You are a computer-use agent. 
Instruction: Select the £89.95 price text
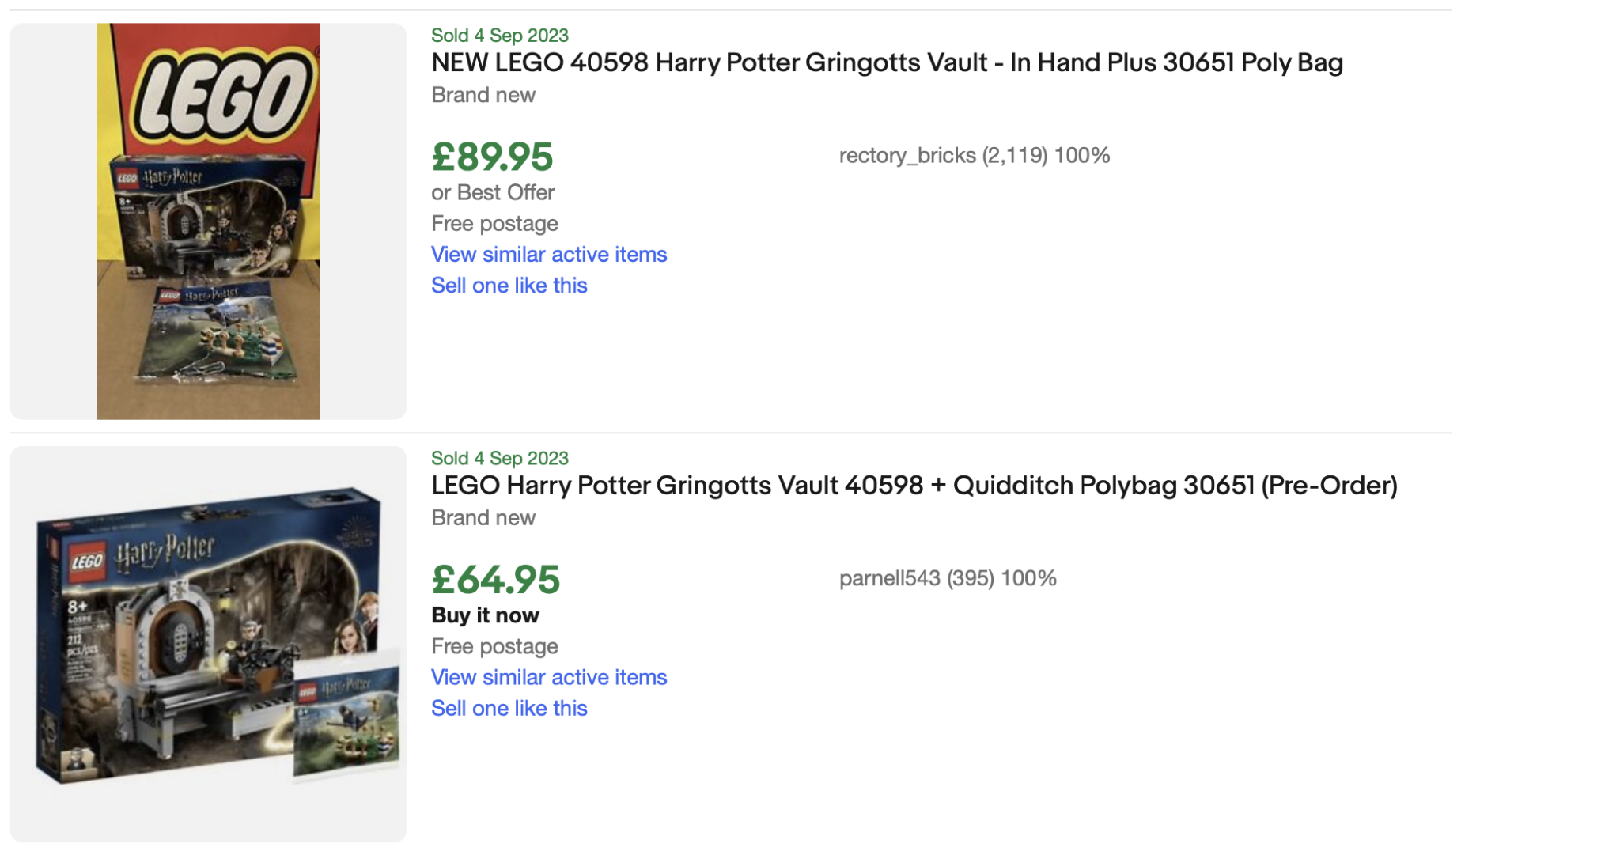coord(491,157)
